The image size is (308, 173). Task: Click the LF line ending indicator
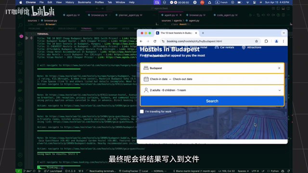tap(263, 171)
